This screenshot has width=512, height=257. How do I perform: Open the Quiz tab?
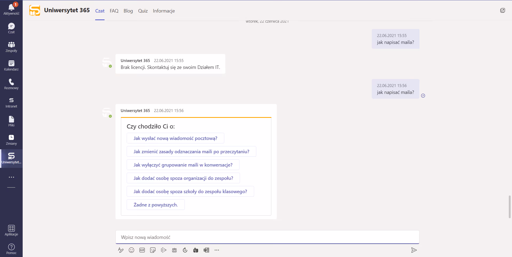point(143,11)
